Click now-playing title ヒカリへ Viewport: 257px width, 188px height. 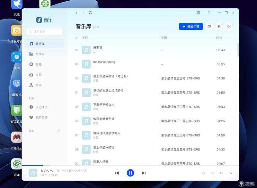(x=47, y=171)
